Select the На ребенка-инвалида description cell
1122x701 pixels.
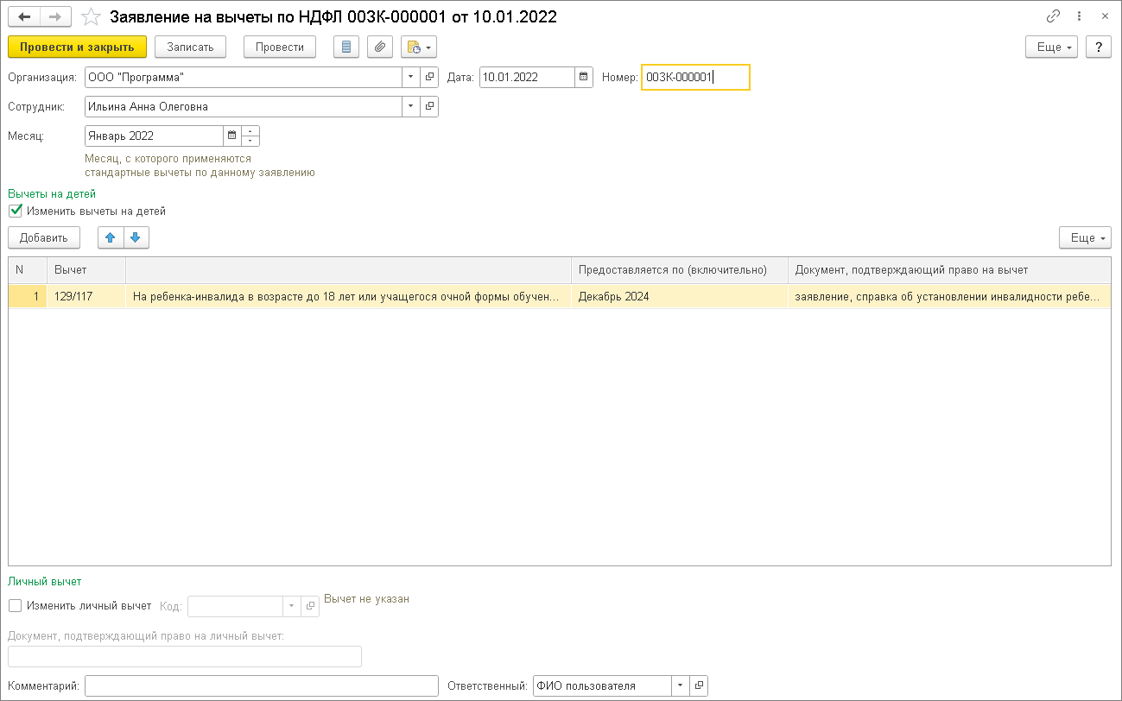click(348, 296)
